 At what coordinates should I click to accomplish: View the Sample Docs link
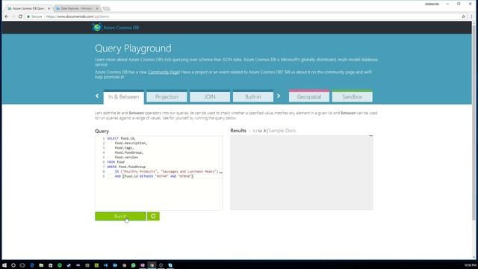click(x=282, y=131)
